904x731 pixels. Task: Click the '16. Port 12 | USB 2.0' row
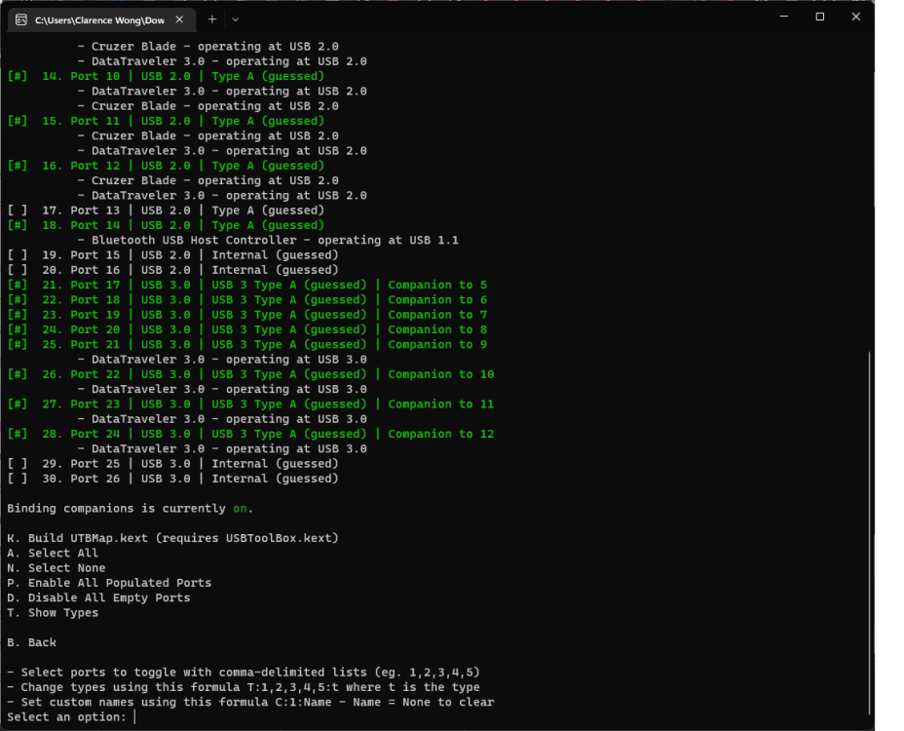166,166
